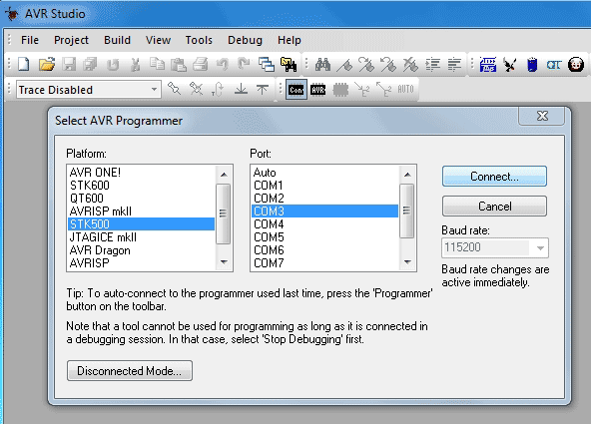Click the Cancel button

pyautogui.click(x=494, y=206)
